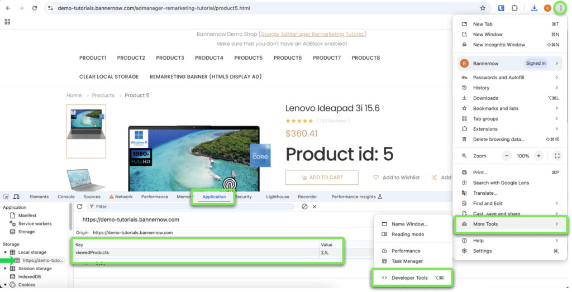Image resolution: width=572 pixels, height=292 pixels.
Task: Open the Chrome three-dot menu button
Action: click(561, 8)
